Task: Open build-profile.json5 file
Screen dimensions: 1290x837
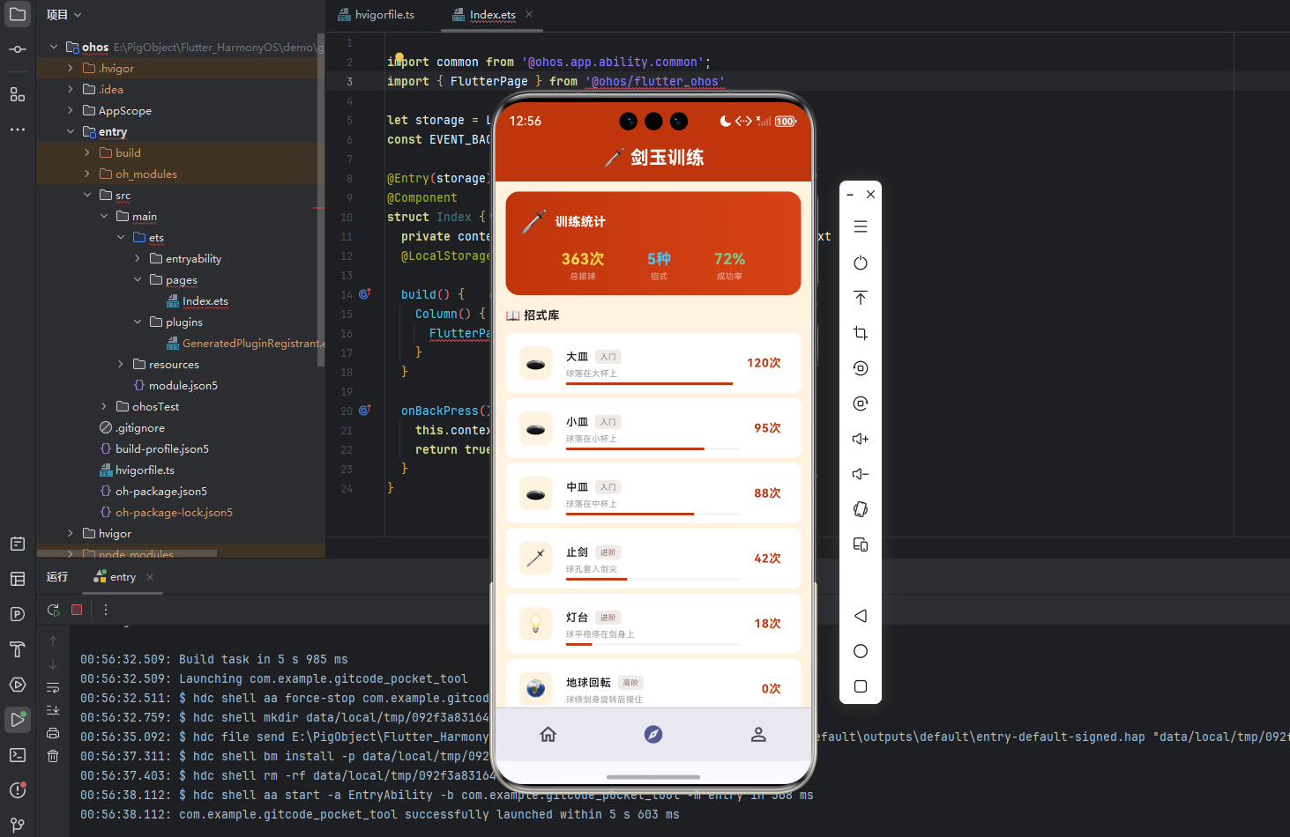Action: coord(154,448)
